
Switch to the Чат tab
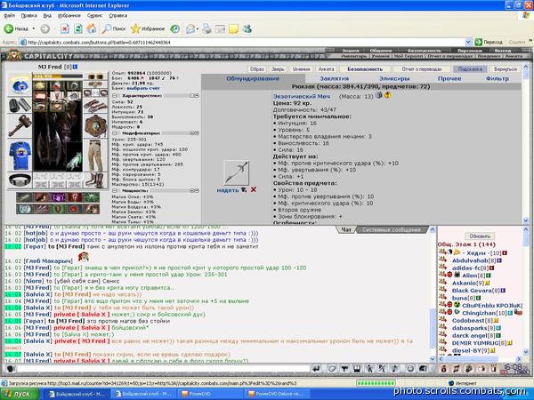pos(346,230)
